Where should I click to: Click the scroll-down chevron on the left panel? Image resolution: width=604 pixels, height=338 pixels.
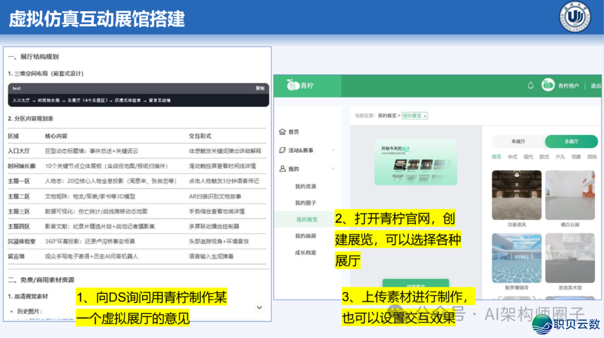259,307
